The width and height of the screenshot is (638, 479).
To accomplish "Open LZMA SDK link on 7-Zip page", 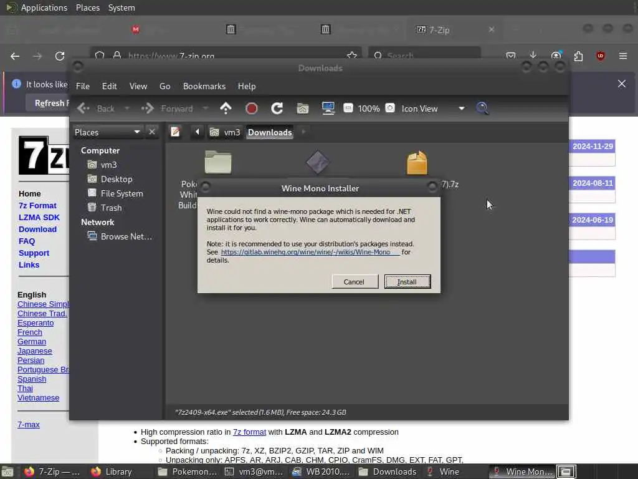I will [39, 218].
